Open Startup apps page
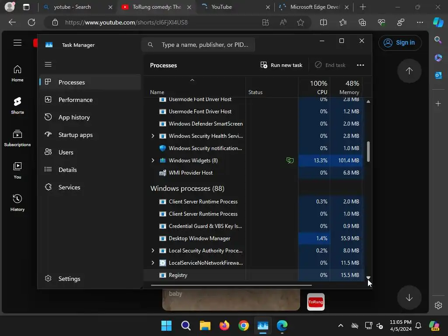The height and width of the screenshot is (336, 448). tap(90, 135)
